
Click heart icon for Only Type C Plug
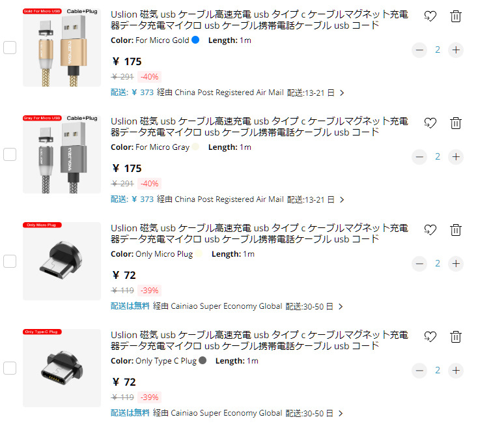[x=430, y=337]
